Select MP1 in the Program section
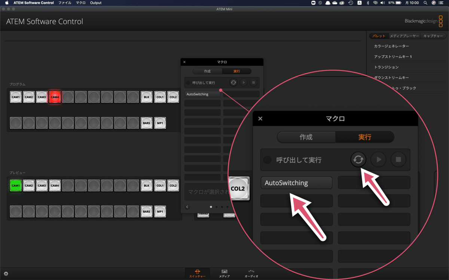Screen dimensions: 449x280 160,123
